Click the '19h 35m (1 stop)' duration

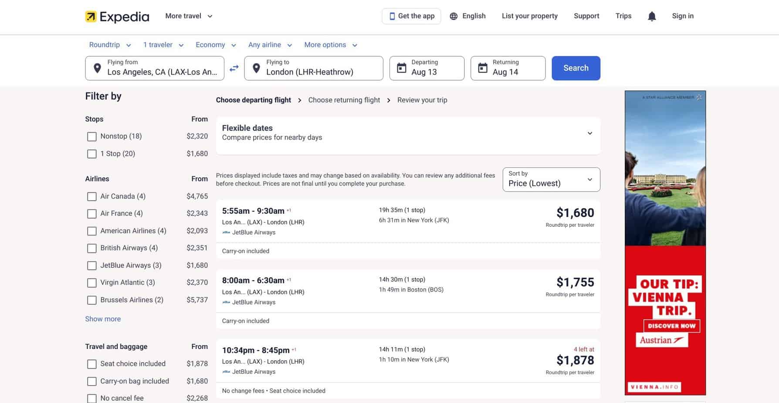click(402, 210)
